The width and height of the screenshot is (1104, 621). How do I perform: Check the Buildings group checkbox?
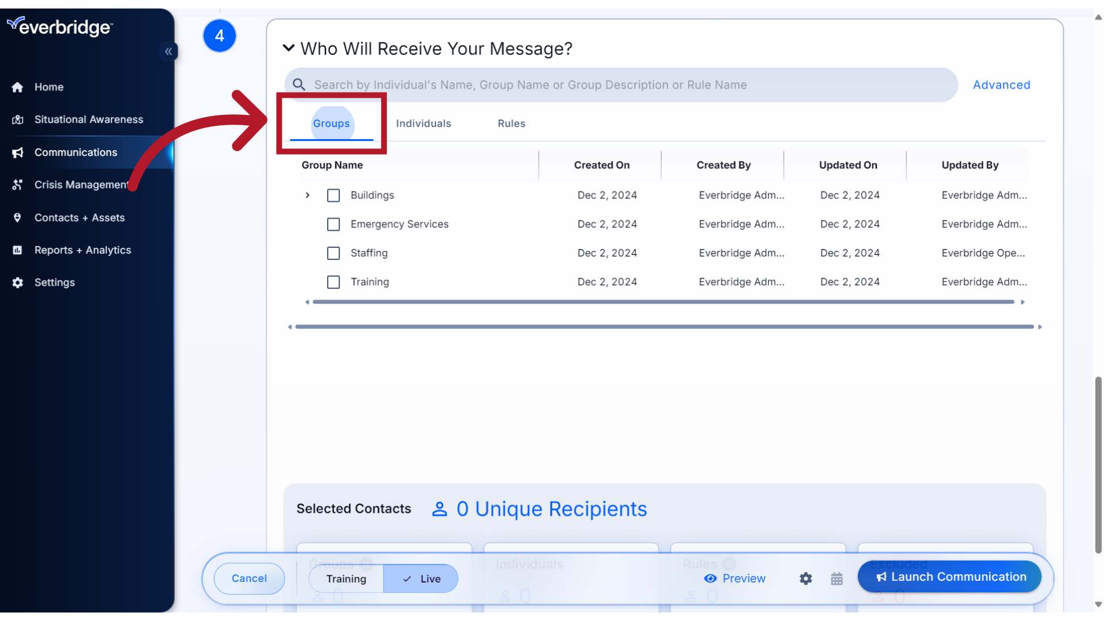[x=333, y=195]
